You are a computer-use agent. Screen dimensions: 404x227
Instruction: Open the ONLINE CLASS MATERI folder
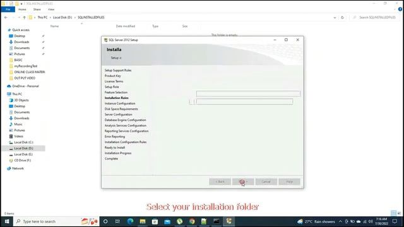click(30, 72)
